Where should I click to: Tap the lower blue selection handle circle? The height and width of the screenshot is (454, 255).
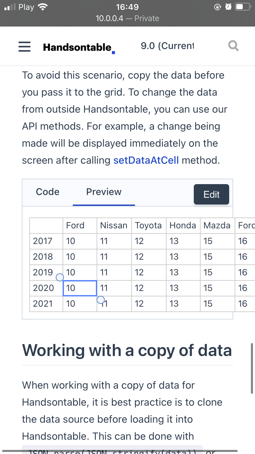click(x=100, y=299)
